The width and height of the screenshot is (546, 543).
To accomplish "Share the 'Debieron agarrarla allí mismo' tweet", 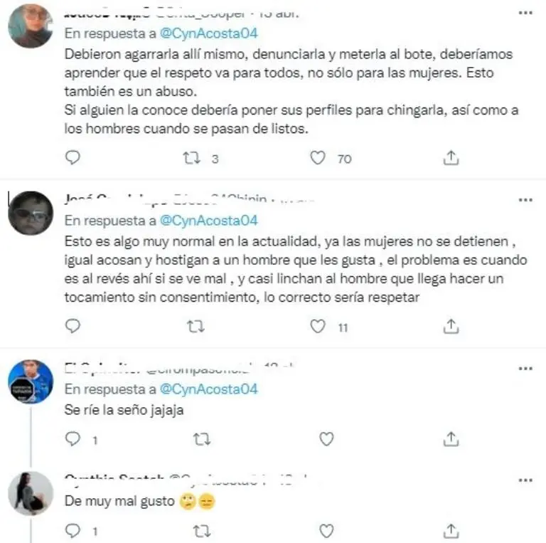I will [451, 157].
